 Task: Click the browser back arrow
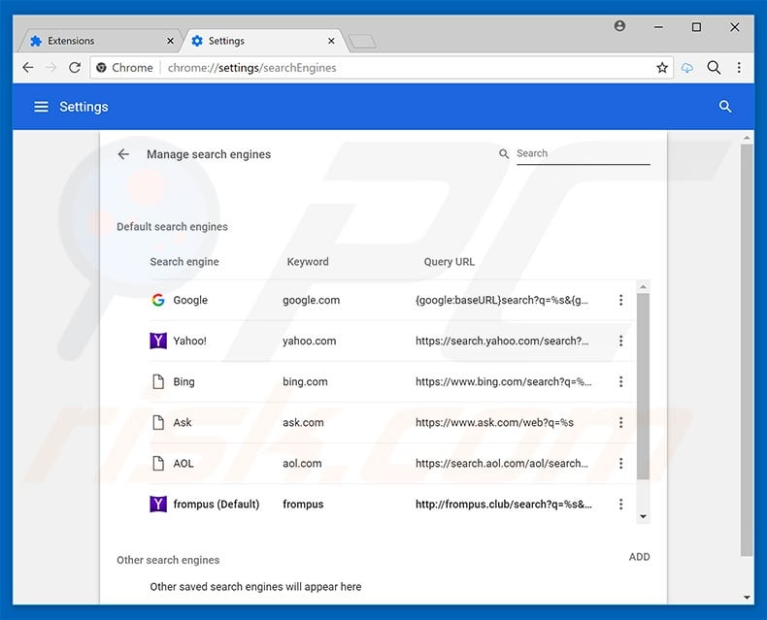point(28,68)
